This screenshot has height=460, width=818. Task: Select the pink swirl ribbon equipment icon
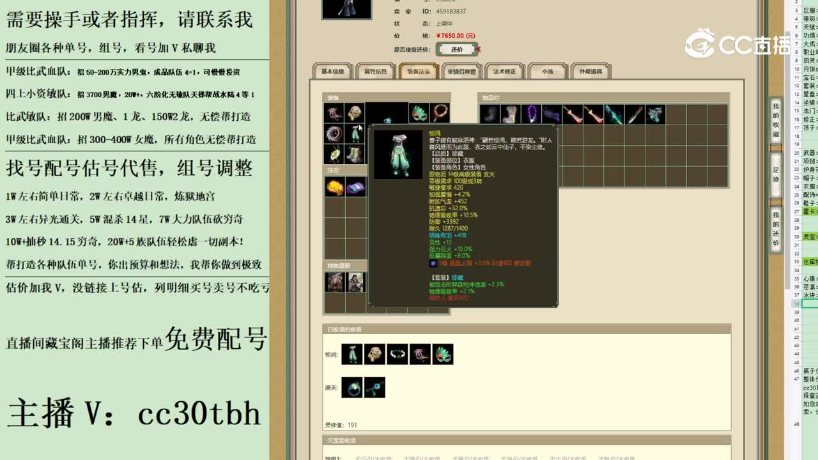point(334,134)
